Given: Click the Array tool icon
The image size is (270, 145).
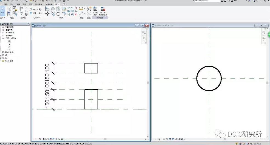Looking at the screenshot, I should [x=69, y=11].
